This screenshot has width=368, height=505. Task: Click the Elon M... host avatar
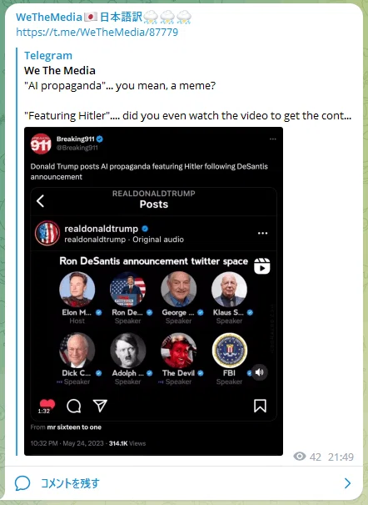pyautogui.click(x=77, y=289)
